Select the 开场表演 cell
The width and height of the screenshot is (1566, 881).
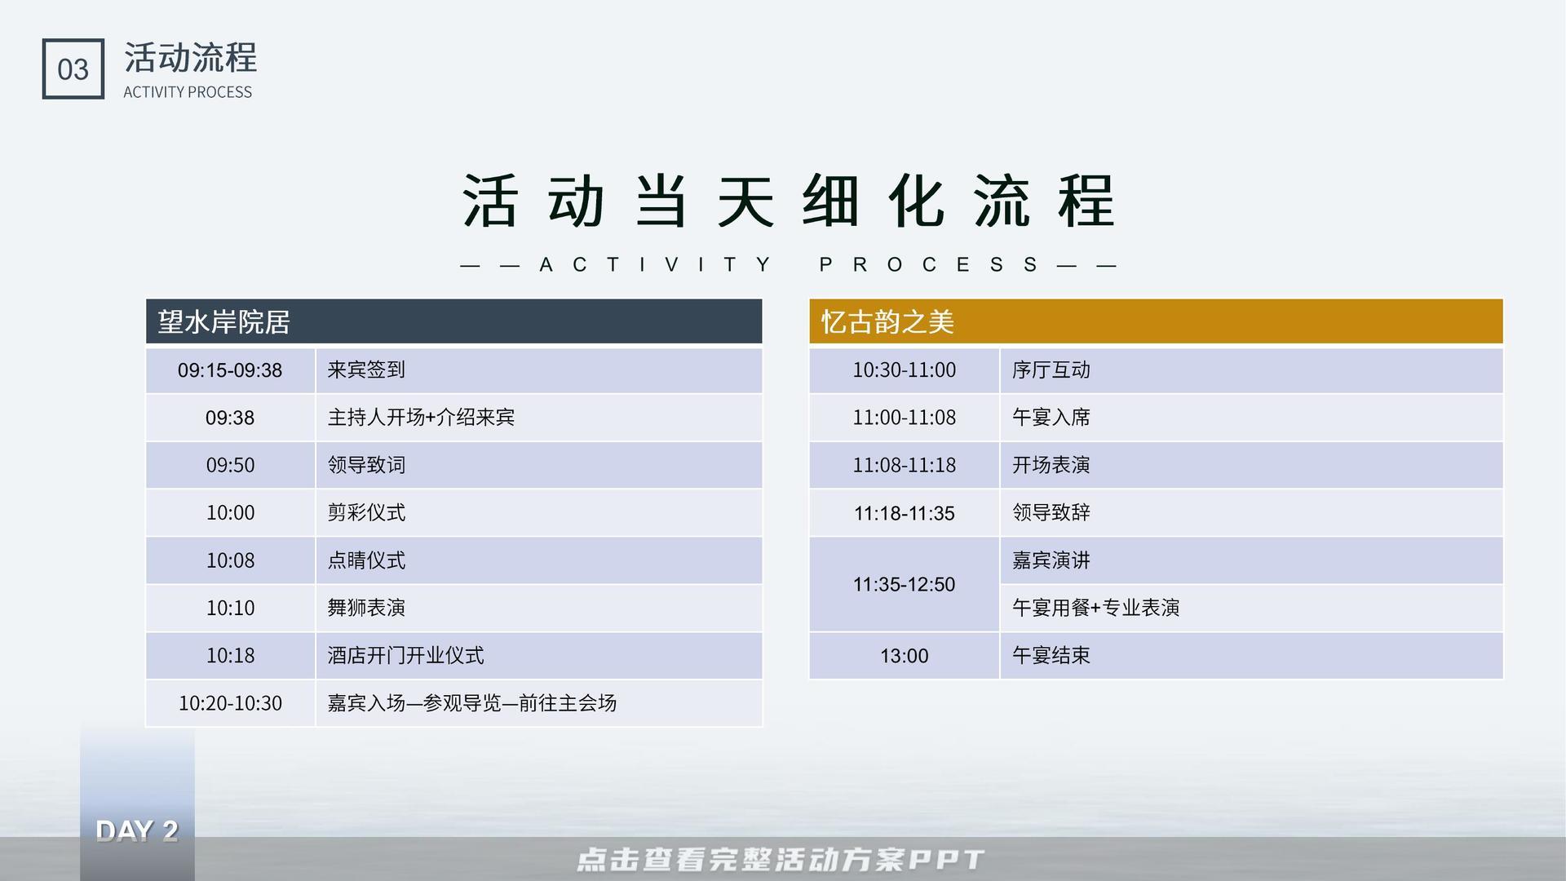[1251, 465]
